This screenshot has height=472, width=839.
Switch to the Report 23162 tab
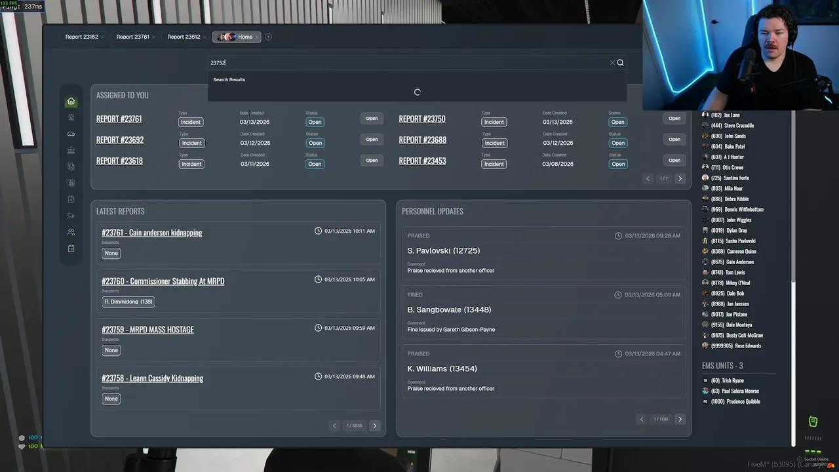[82, 37]
